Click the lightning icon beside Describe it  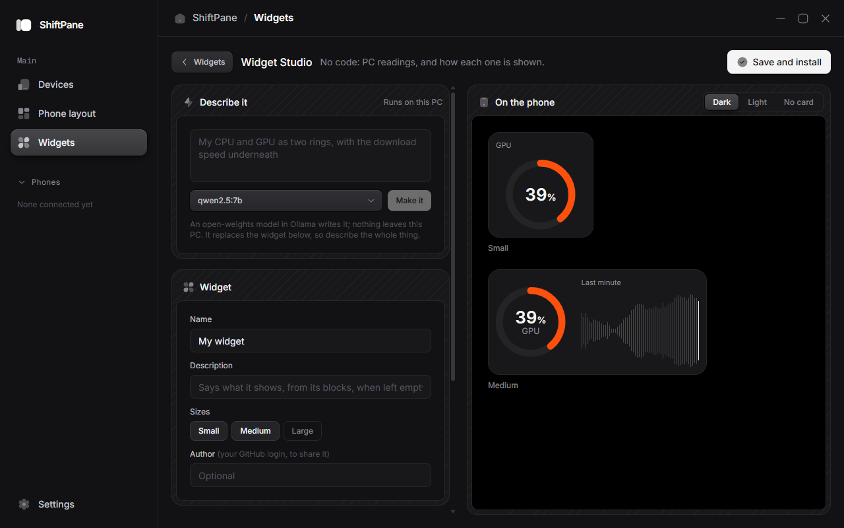click(x=189, y=102)
